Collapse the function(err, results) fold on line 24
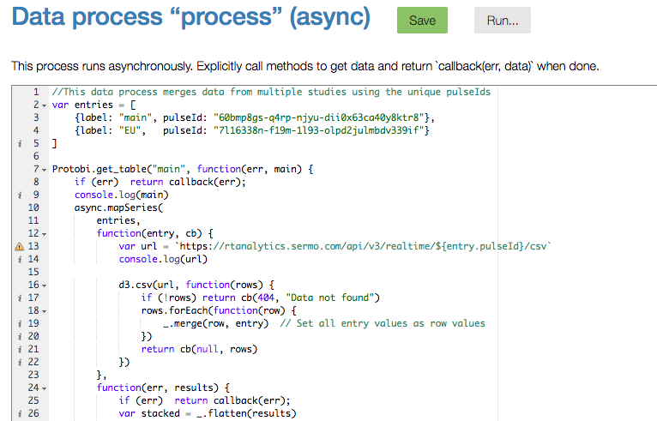 pyautogui.click(x=44, y=388)
